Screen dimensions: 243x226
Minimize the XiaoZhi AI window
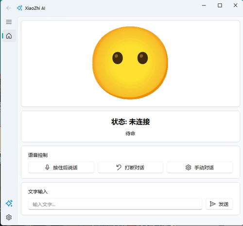pos(204,5)
